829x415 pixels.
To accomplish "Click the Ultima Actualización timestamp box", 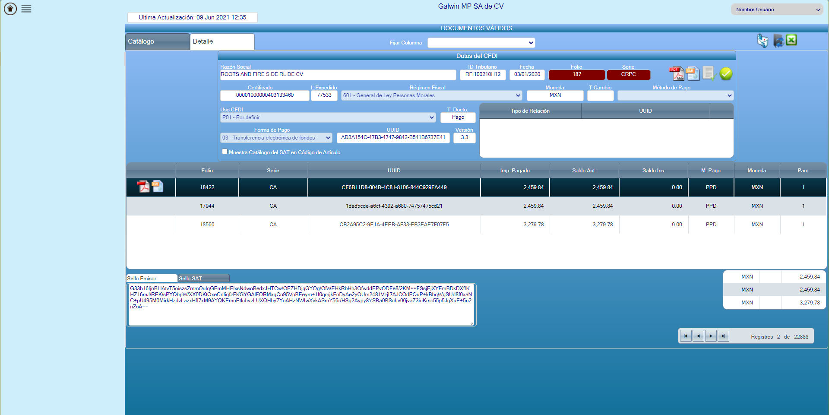I will pyautogui.click(x=193, y=18).
